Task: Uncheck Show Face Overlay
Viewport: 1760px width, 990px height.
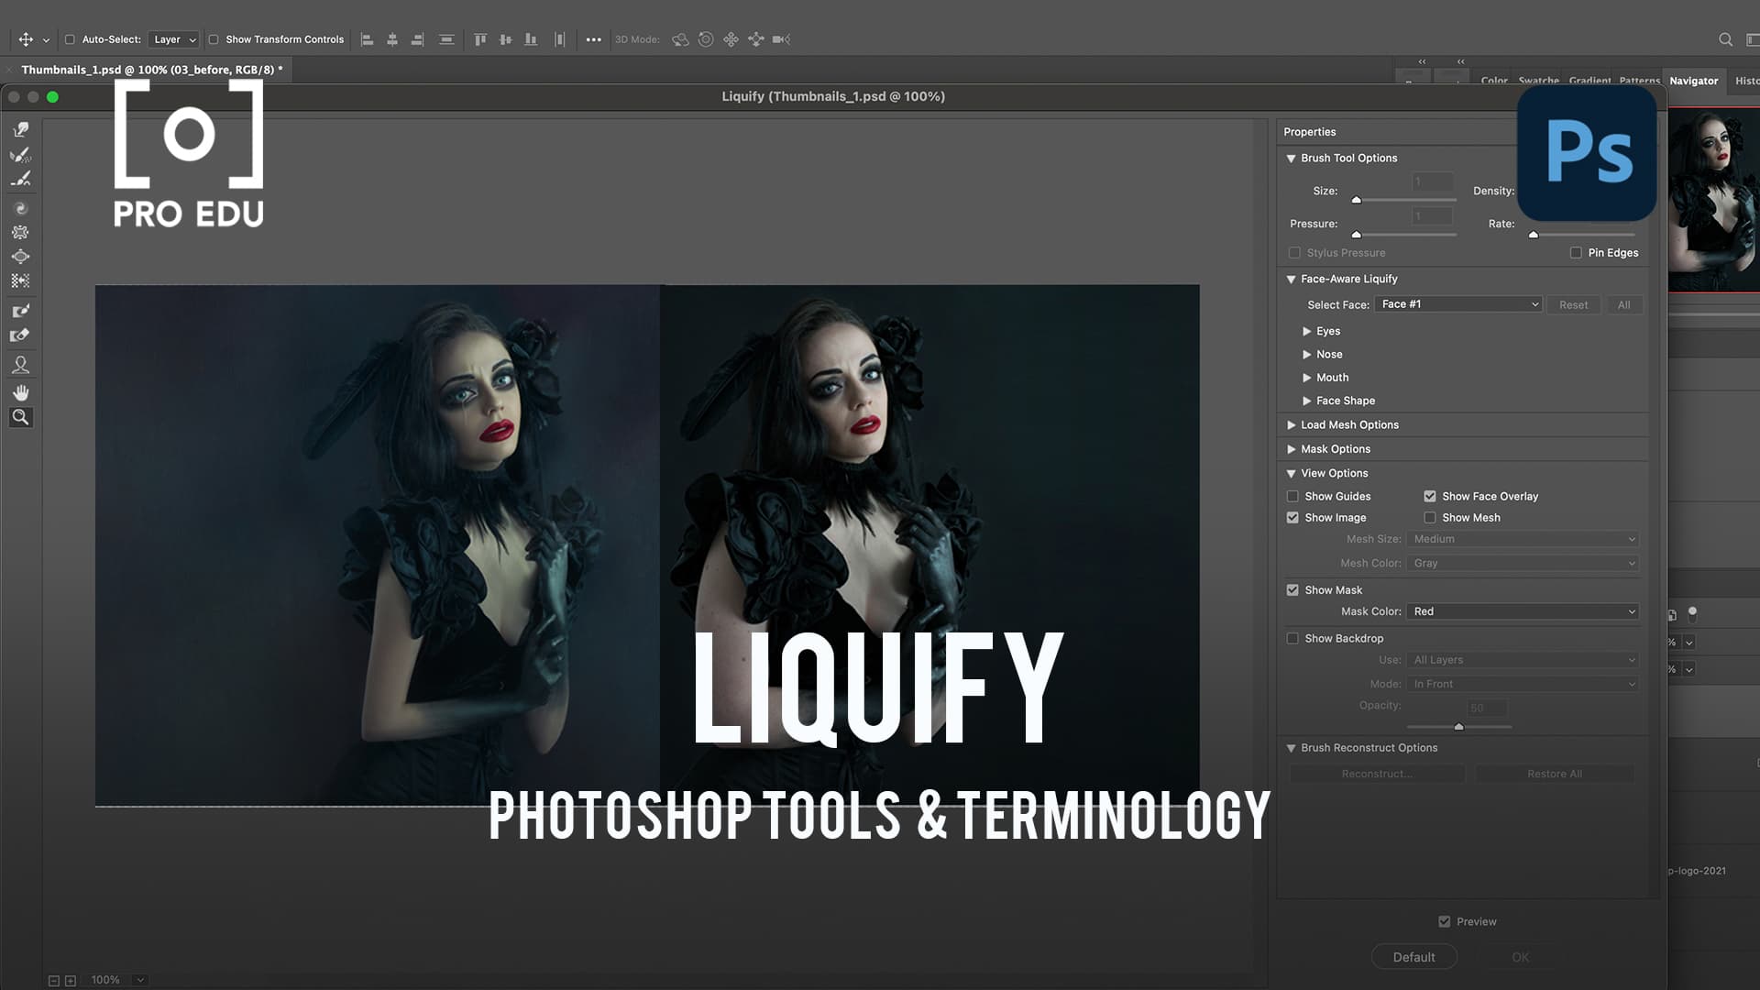Action: point(1430,496)
